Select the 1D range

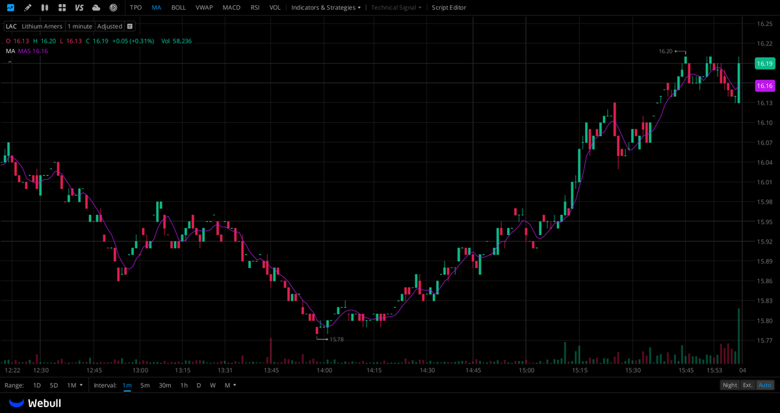[x=37, y=385]
